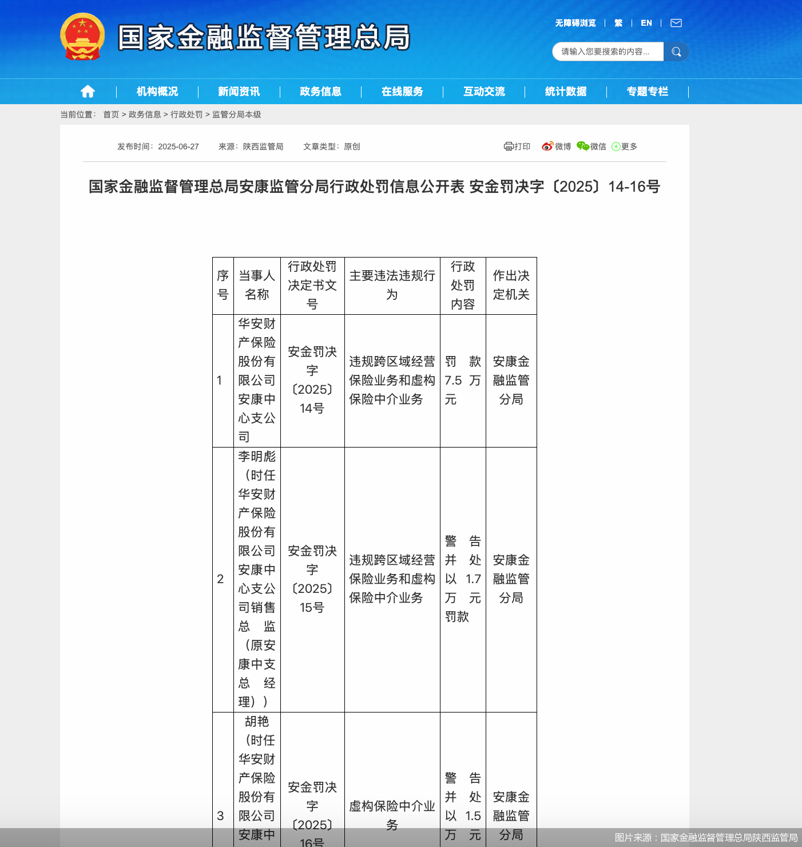Viewport: 802px width, 847px height.
Task: Click row 1 violation cell 违规跨区域经营
Action: (392, 380)
